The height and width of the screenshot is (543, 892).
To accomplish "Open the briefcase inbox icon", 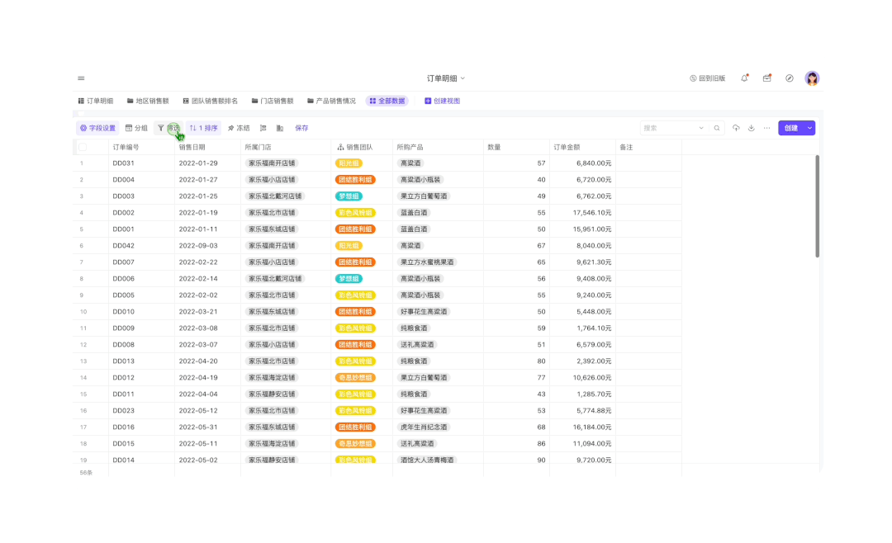I will tap(766, 78).
